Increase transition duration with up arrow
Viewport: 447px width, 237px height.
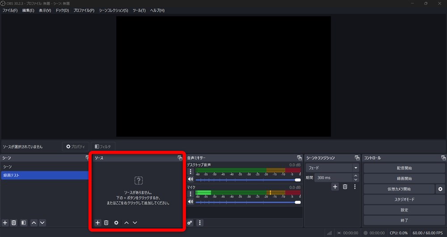tap(355, 175)
